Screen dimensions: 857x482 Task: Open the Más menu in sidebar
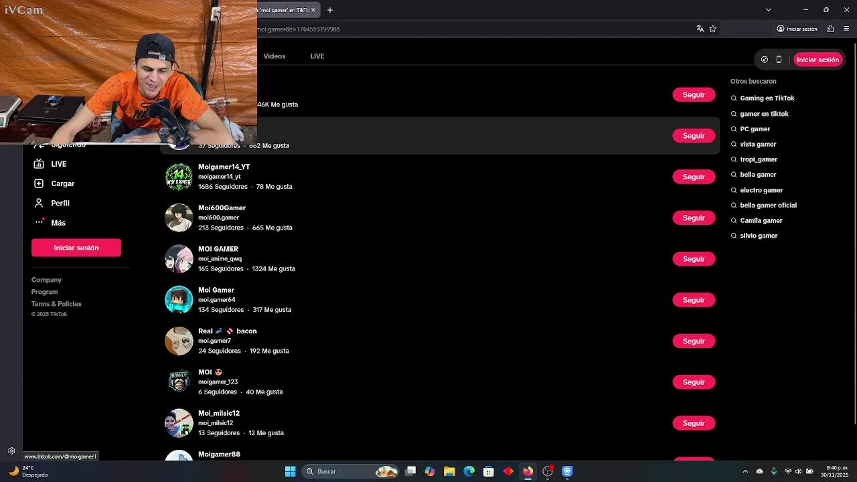[x=50, y=222]
